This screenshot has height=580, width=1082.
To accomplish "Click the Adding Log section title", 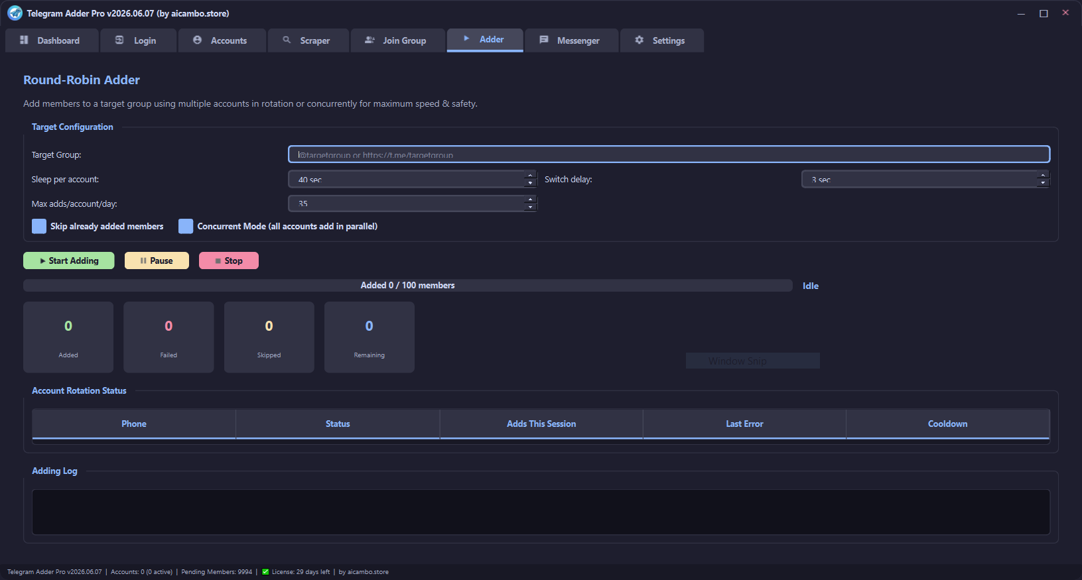I will tap(54, 471).
